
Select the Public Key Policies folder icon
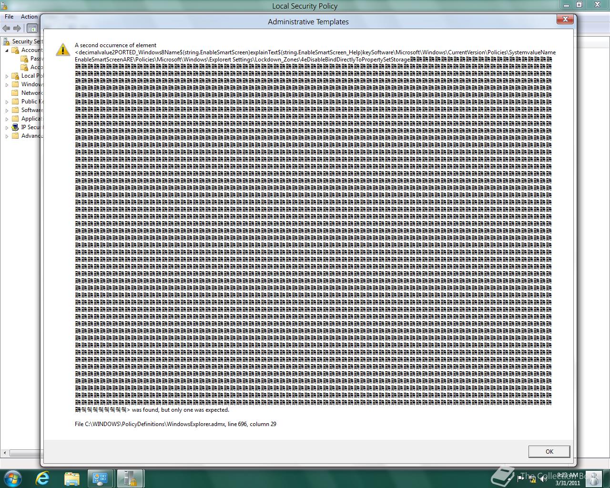click(15, 102)
